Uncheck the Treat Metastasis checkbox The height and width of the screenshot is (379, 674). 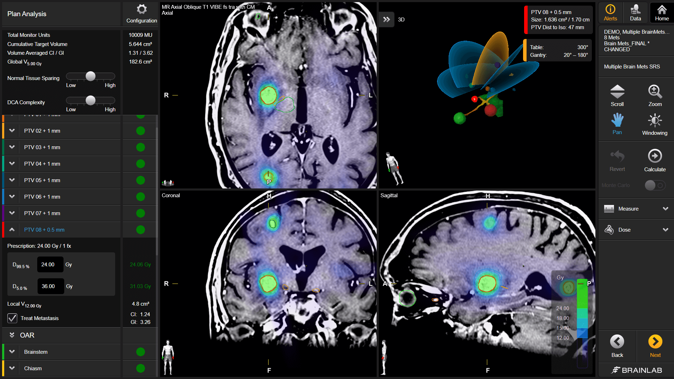12,318
